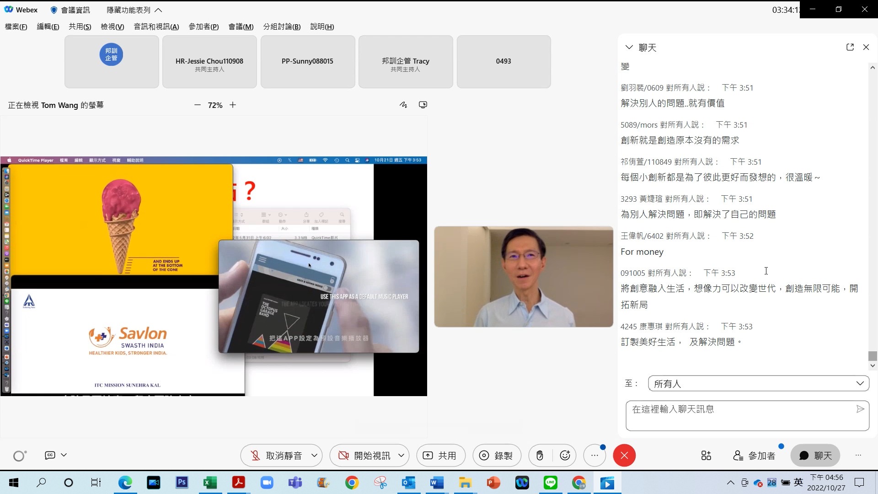Open closed caption options arrow
Screen dimensions: 878x494
tap(64, 455)
